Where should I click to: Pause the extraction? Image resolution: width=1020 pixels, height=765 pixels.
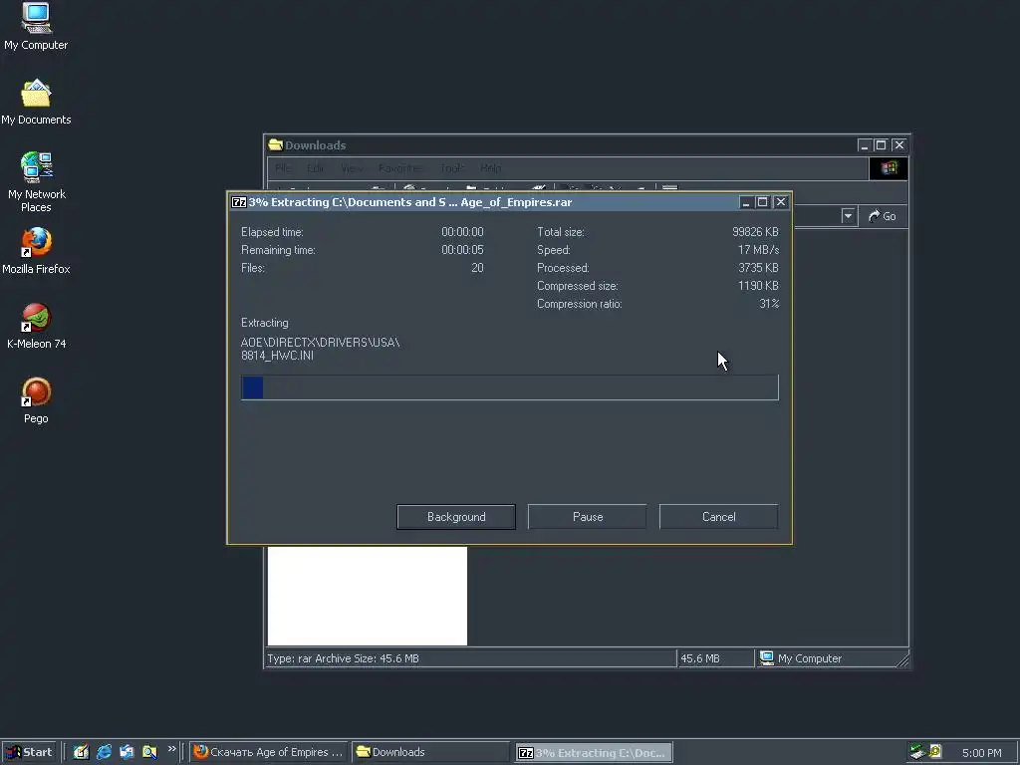point(588,517)
